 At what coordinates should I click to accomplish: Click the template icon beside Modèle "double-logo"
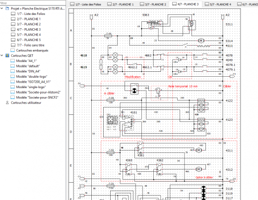(12, 77)
